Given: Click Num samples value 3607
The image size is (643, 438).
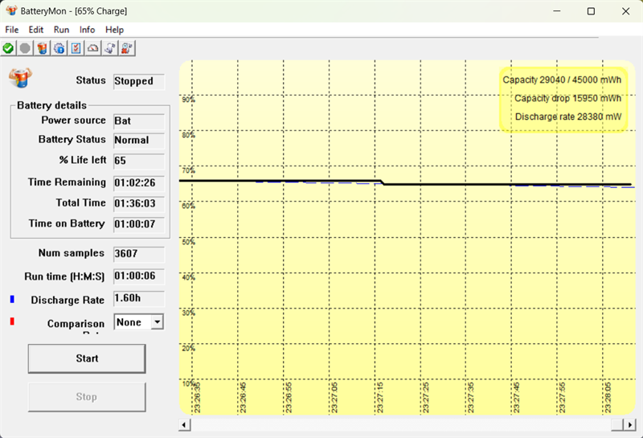Looking at the screenshot, I should click(x=139, y=254).
